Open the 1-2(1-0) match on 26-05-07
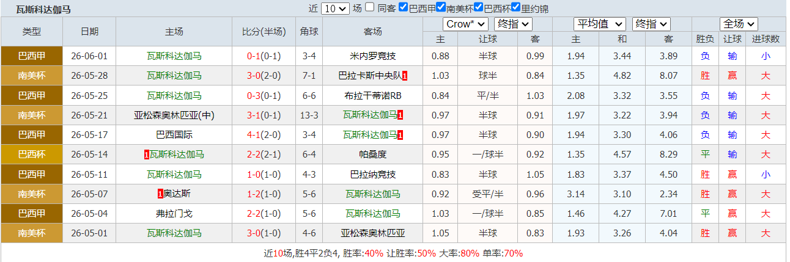The height and width of the screenshot is (262, 790). tap(264, 194)
